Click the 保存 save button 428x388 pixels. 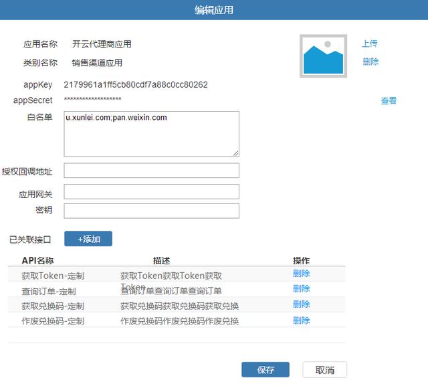[265, 370]
